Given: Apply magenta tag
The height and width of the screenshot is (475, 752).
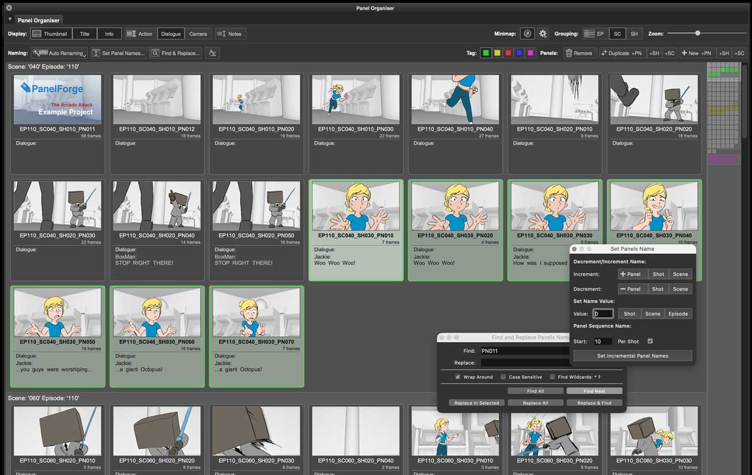Looking at the screenshot, I should click(x=530, y=53).
